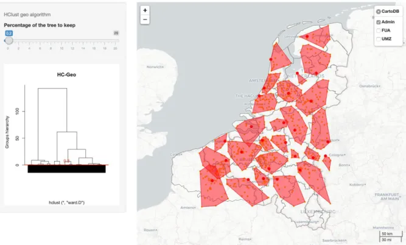This screenshot has height=245, width=406.
Task: Click the slider value bubble 0.2
Action: coord(9,33)
